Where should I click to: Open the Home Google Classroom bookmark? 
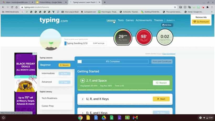[194, 12]
